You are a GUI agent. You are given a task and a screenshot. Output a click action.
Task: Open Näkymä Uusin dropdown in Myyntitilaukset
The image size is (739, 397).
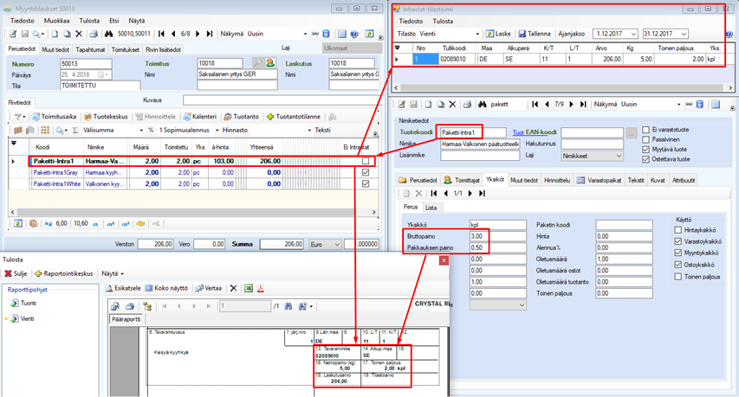(305, 34)
